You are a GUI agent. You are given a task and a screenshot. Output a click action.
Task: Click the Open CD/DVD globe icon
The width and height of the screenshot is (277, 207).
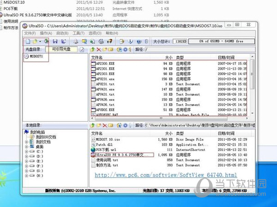[46, 41]
